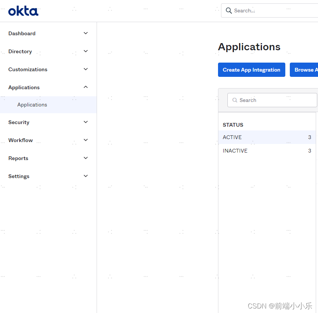The image size is (318, 313).
Task: Expand the Dashboard sidebar section
Action: 86,33
